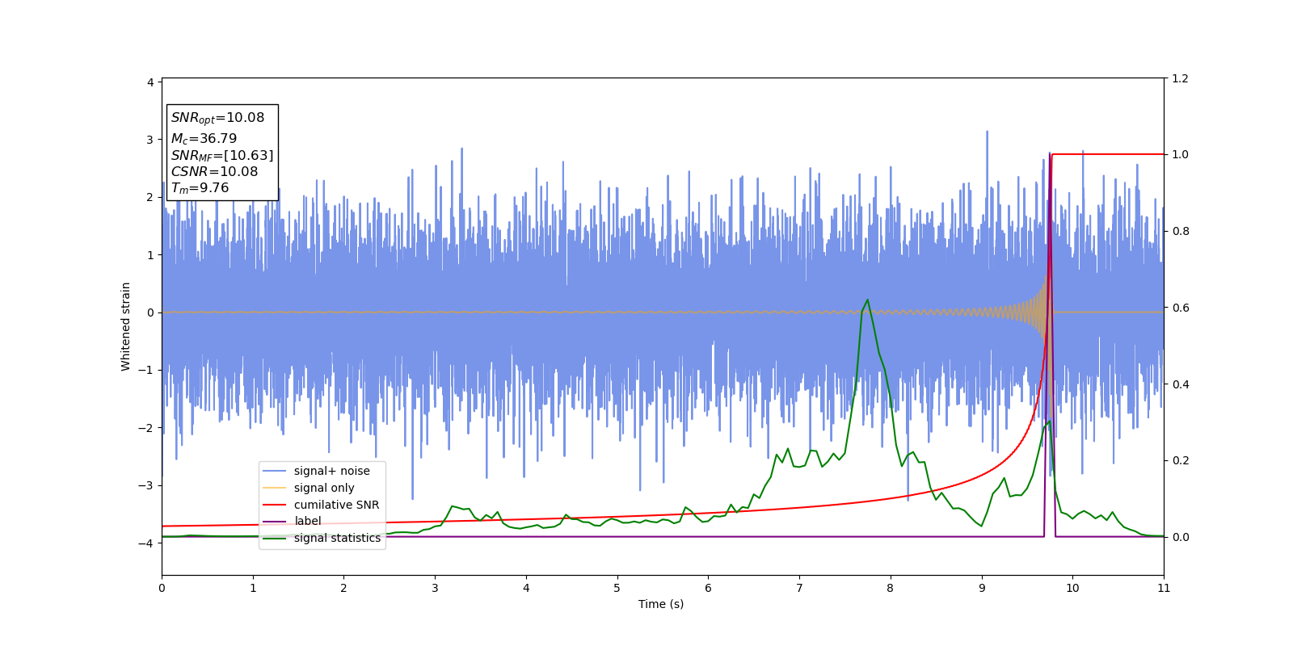Click the blue line swatch for signal+ noise

click(275, 471)
